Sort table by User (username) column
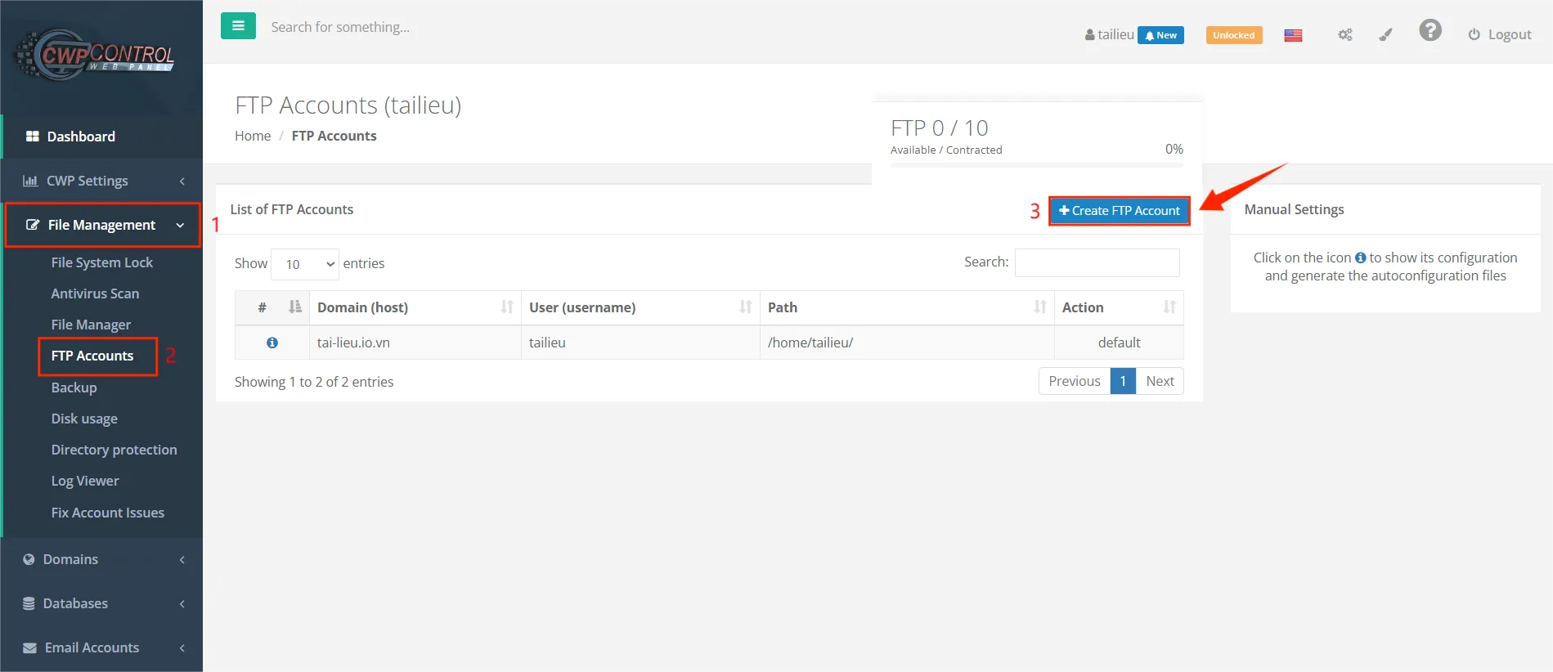 click(640, 307)
